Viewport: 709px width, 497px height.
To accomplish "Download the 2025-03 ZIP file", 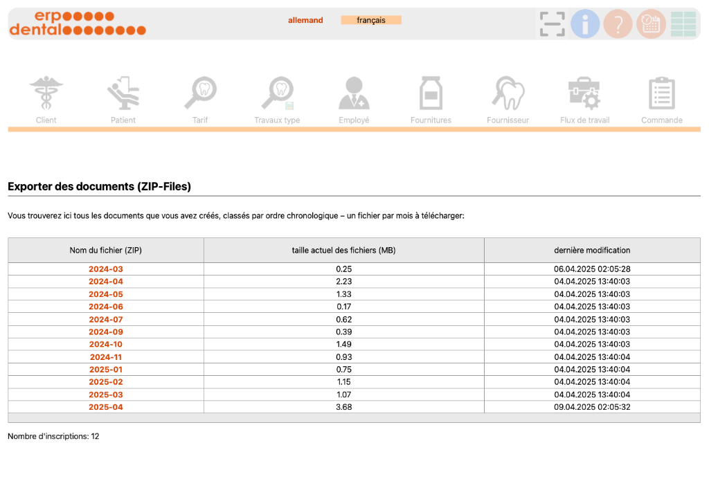I will (106, 395).
